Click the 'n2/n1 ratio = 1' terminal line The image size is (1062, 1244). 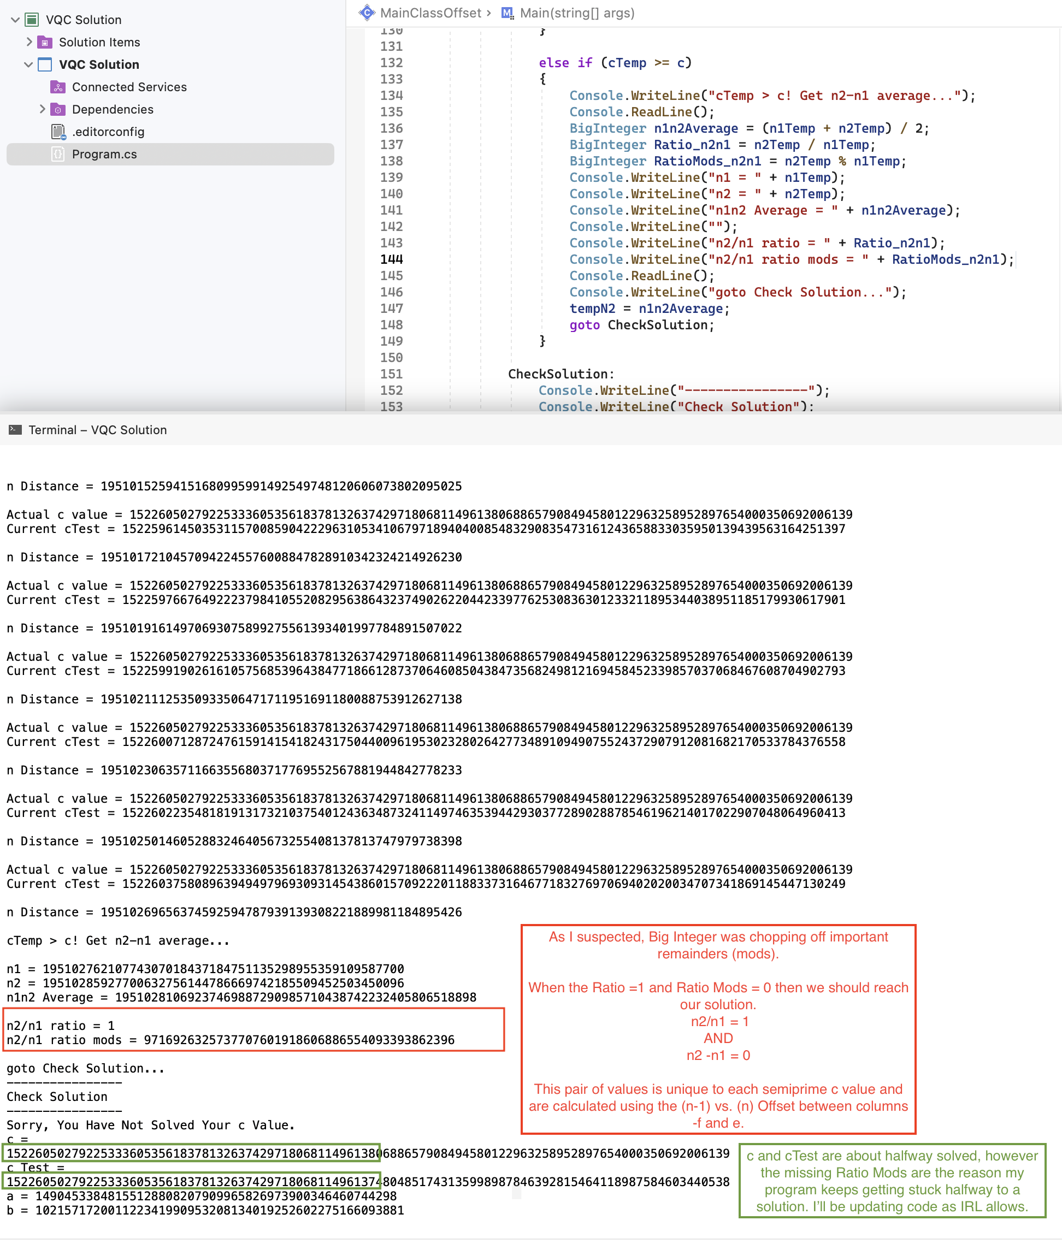click(60, 1026)
